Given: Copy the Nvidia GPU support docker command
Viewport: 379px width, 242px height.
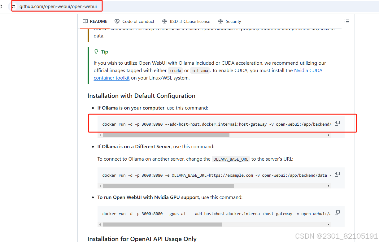Looking at the screenshot, I should tap(337, 213).
